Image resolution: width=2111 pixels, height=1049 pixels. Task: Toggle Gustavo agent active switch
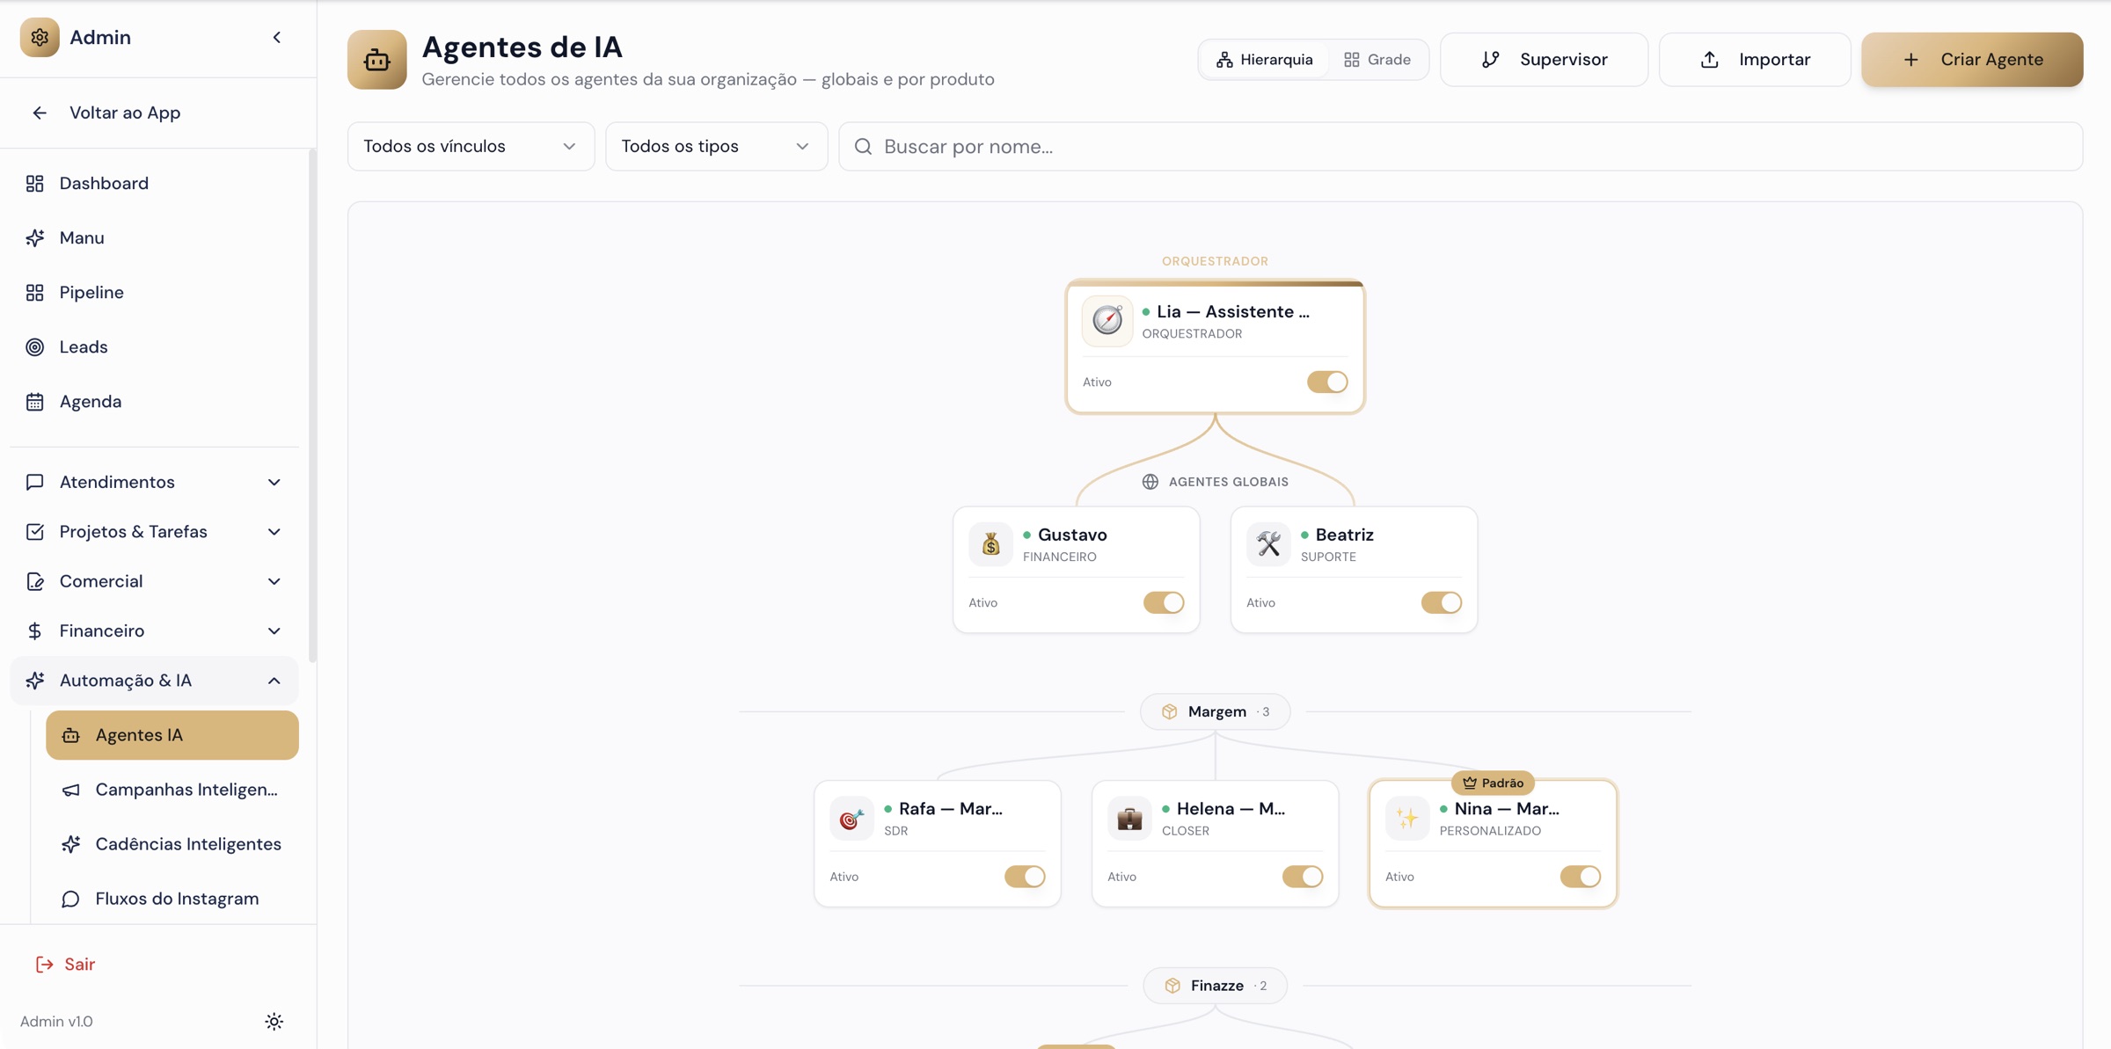(x=1164, y=603)
